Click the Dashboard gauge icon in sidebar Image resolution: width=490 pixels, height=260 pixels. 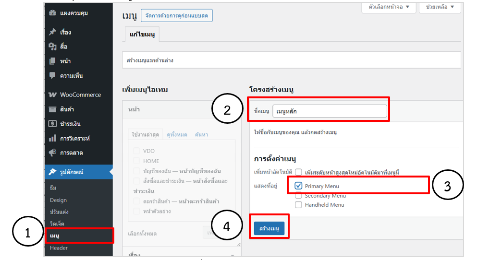tap(52, 13)
